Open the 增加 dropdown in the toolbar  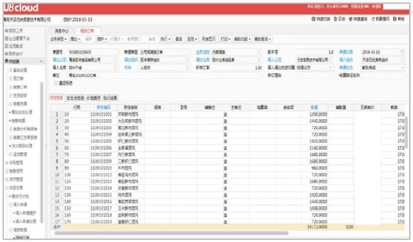pos(75,39)
